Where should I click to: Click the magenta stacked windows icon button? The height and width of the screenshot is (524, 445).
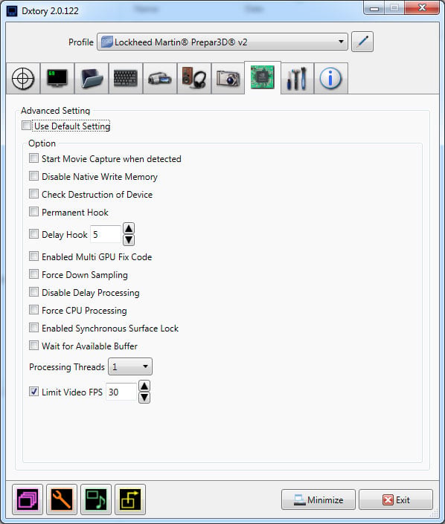(x=28, y=499)
